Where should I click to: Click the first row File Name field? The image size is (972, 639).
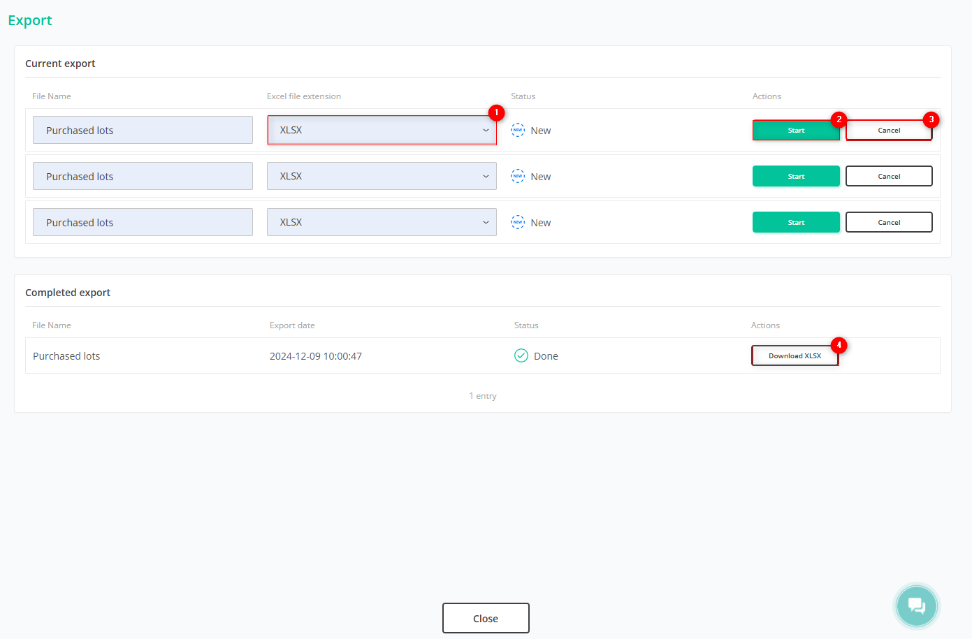coord(143,131)
